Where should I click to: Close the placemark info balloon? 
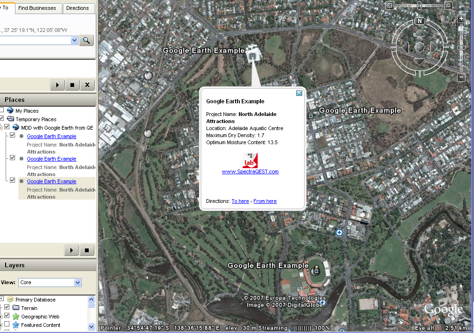click(299, 93)
